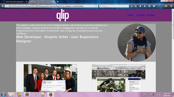Open Sublime Text from the taskbar
This screenshot has width=174, height=97.
click(x=27, y=94)
